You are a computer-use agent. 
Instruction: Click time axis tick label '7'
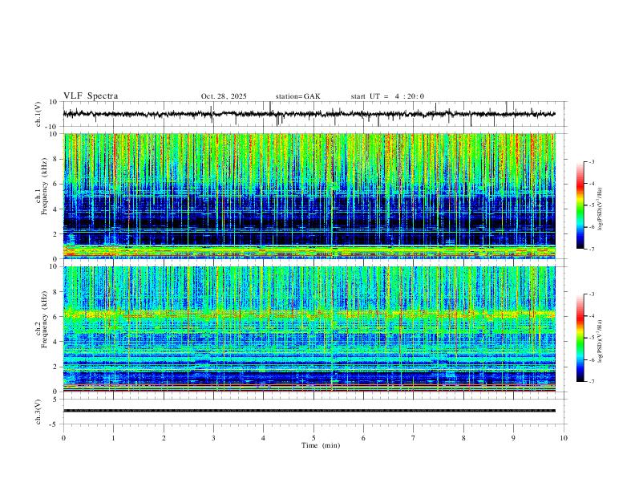pos(414,438)
